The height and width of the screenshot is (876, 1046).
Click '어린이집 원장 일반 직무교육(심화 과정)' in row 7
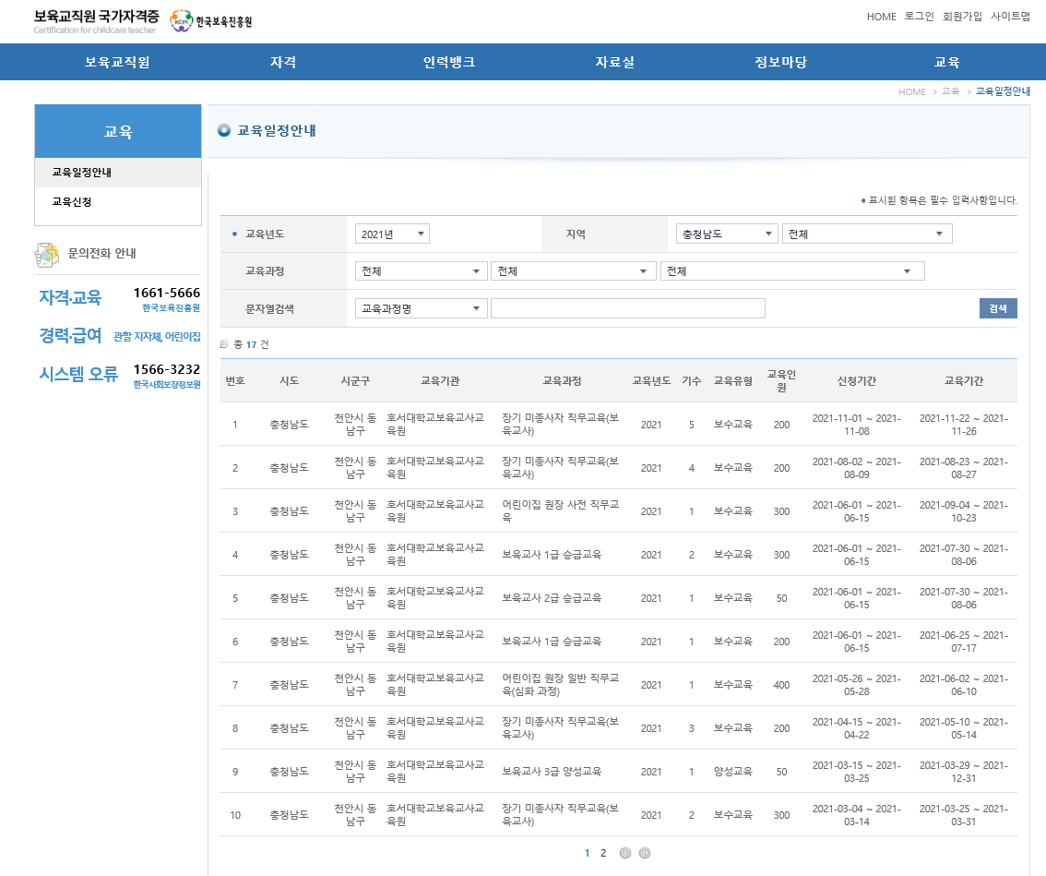click(561, 684)
